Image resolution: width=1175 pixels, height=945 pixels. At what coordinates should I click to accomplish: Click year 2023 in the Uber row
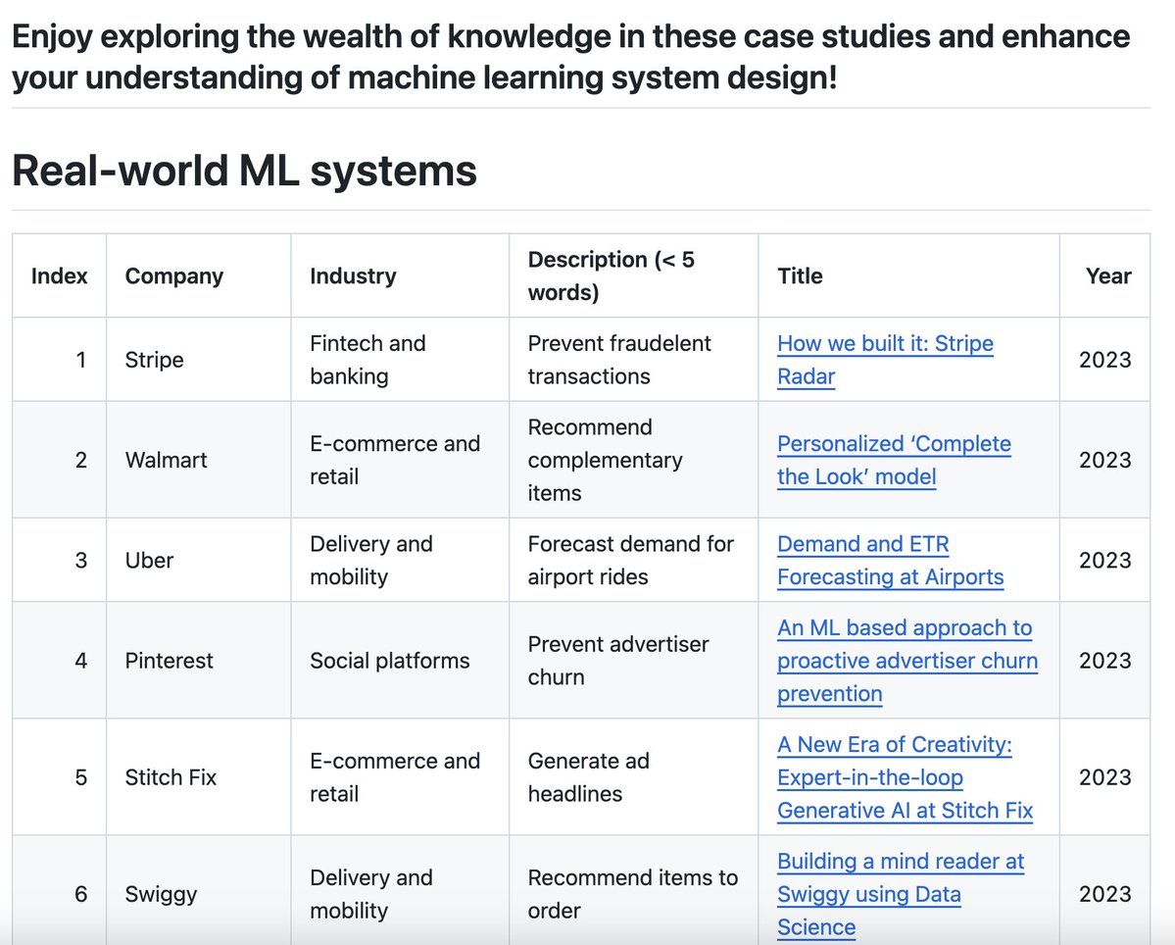point(1104,561)
